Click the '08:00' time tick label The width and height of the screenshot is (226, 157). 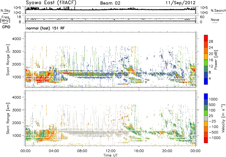pos(82,151)
